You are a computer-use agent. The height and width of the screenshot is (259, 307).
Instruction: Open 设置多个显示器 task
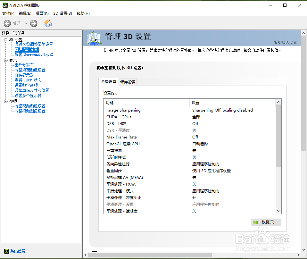click(x=28, y=96)
